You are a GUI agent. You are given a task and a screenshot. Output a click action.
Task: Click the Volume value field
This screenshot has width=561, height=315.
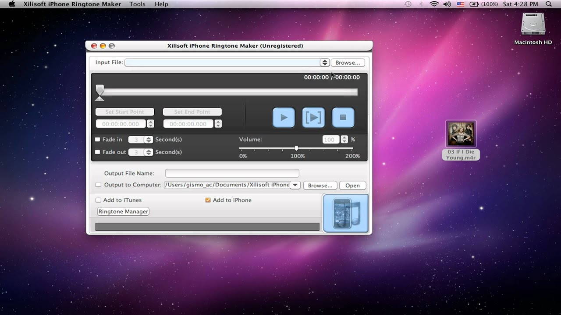(x=331, y=140)
